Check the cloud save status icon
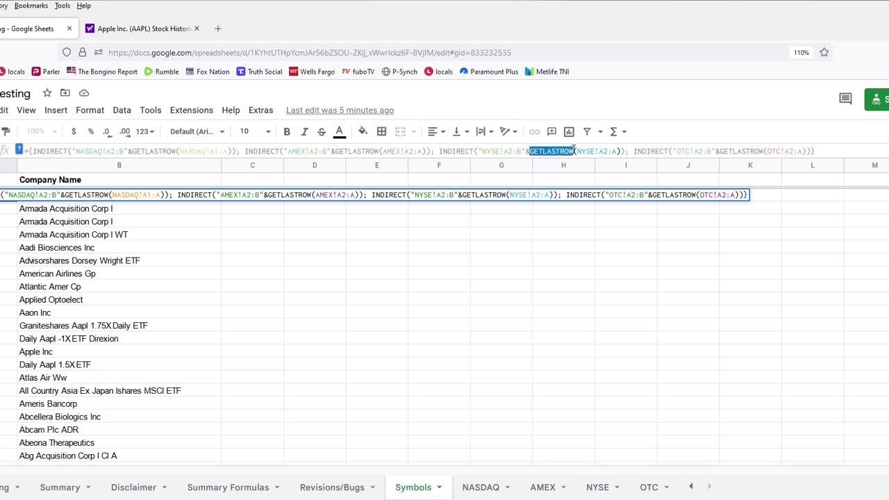Screen dimensions: 889x500 [x=84, y=93]
